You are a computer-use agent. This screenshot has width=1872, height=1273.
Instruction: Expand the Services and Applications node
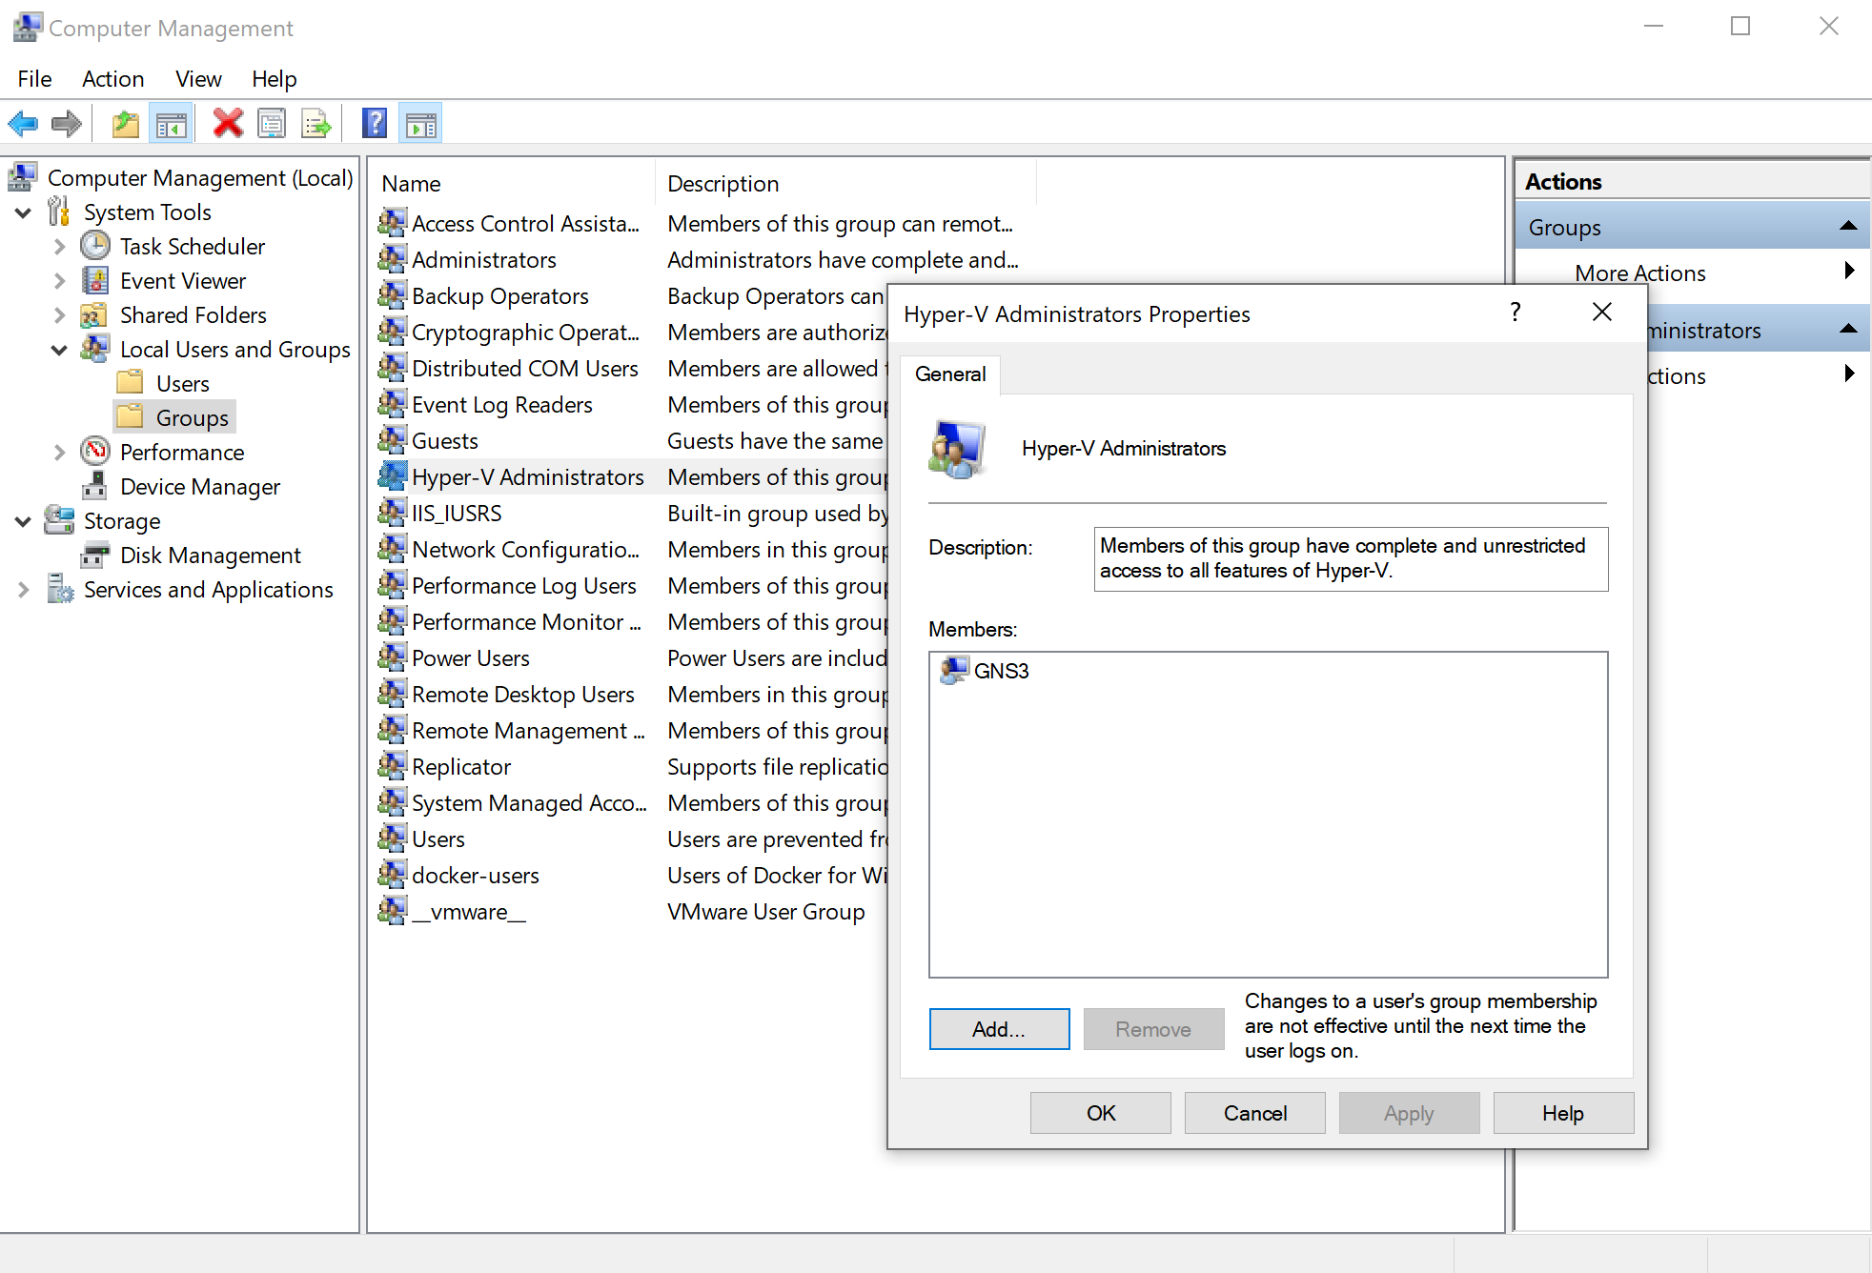(23, 589)
